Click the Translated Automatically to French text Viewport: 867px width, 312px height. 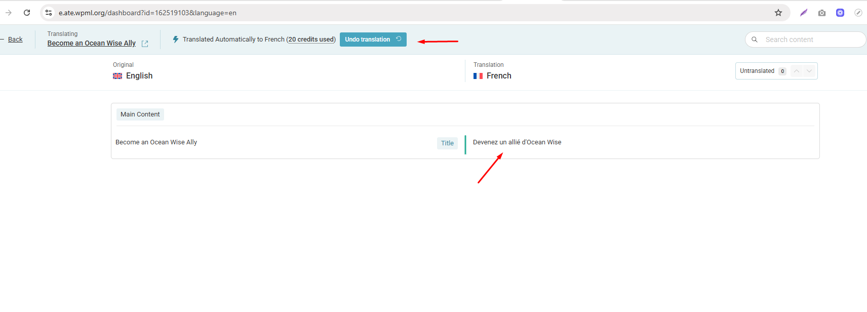point(233,39)
